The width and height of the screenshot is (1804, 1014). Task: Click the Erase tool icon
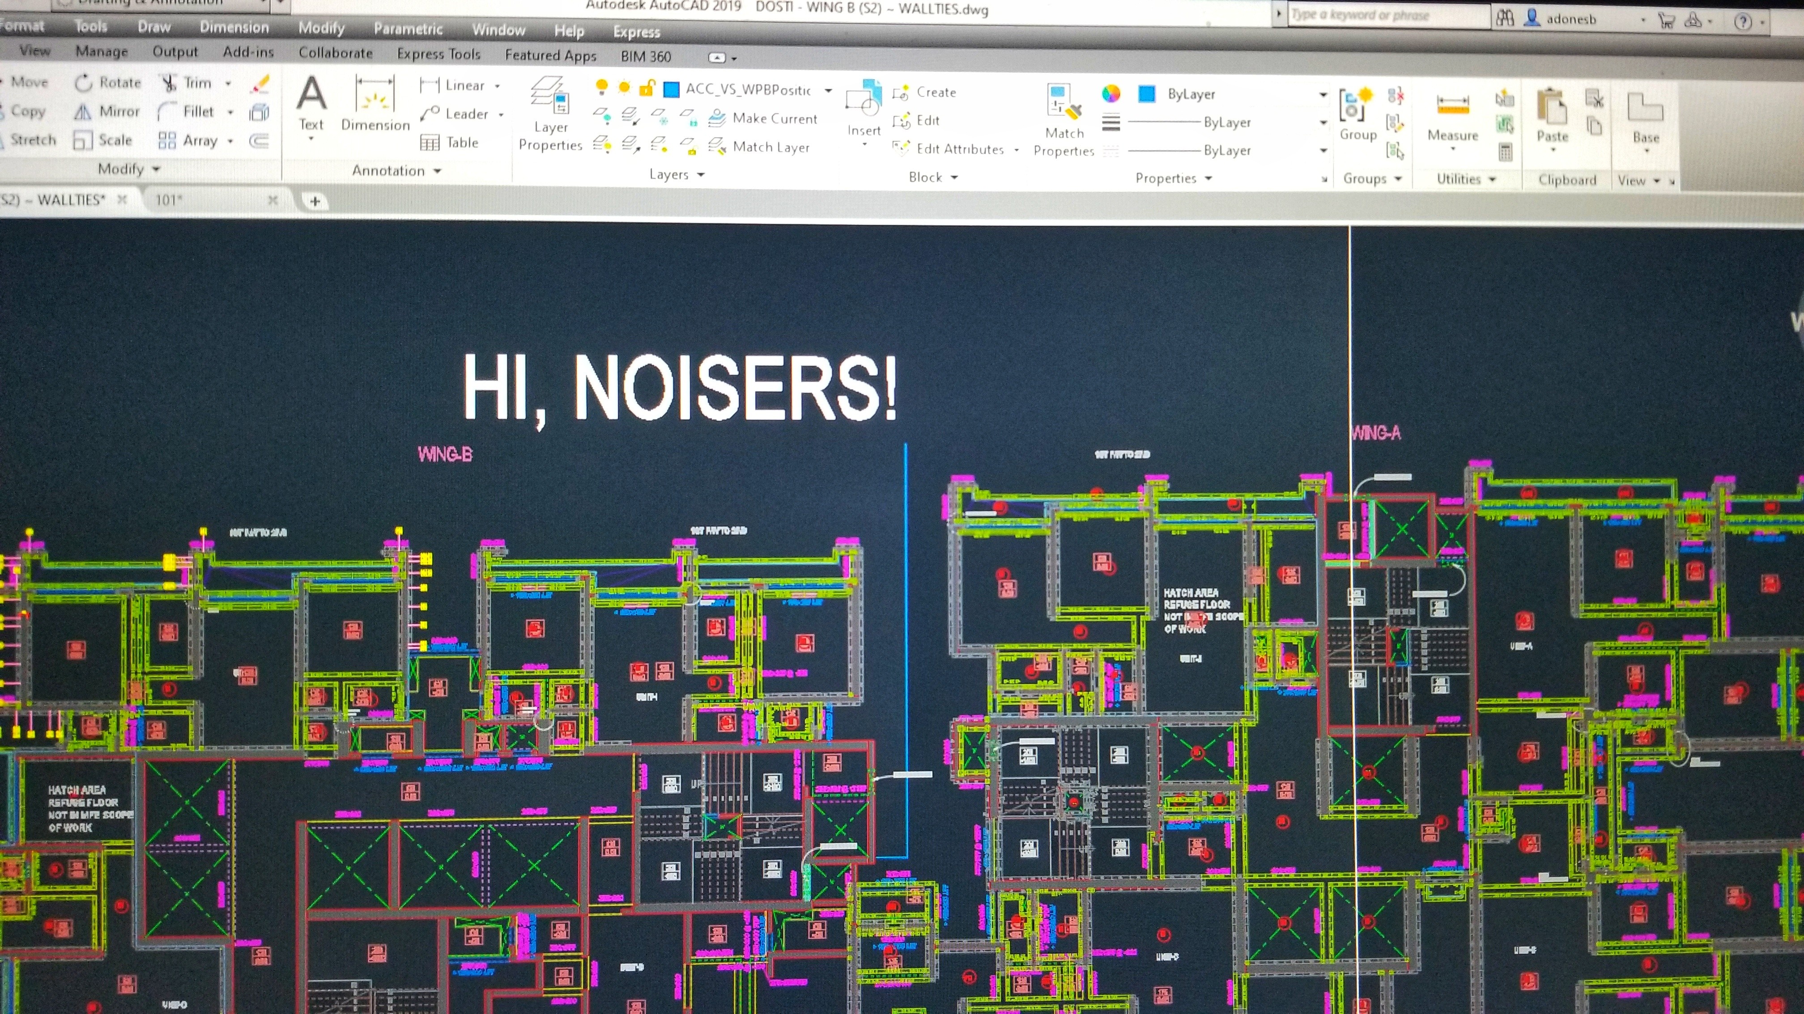point(260,84)
